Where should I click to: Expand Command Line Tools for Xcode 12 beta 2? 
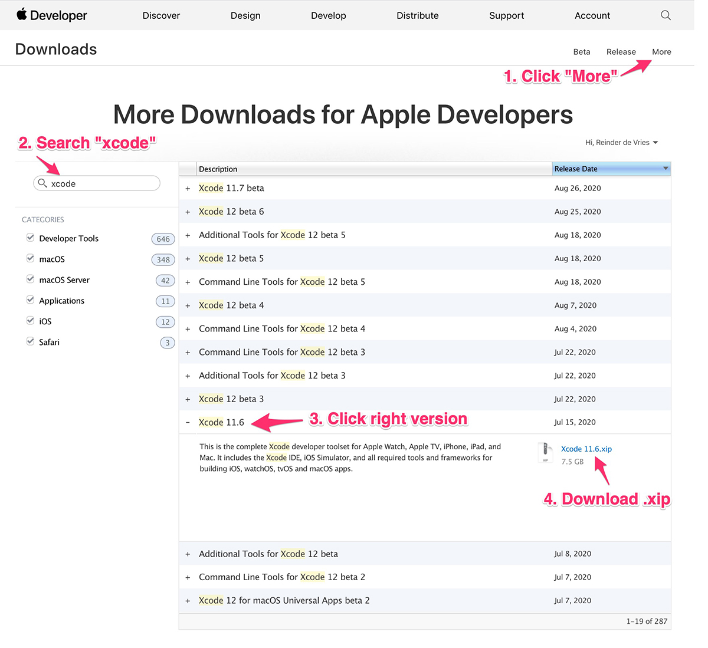[x=188, y=578]
